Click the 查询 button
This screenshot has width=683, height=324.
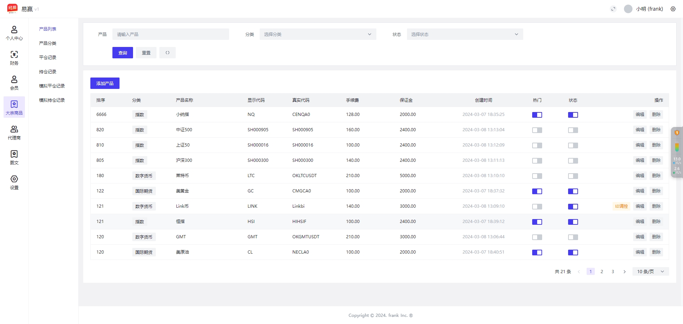123,53
